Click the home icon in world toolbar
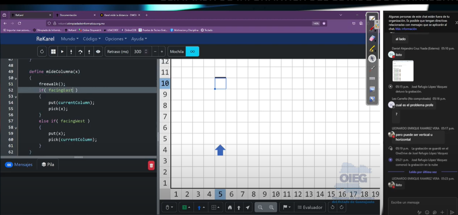 (x=230, y=208)
